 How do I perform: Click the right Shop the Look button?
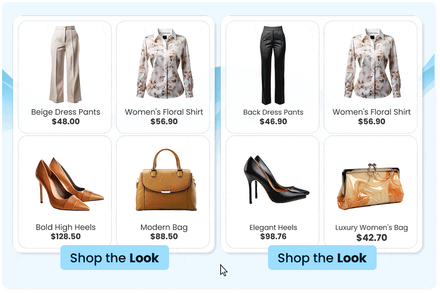point(322,258)
